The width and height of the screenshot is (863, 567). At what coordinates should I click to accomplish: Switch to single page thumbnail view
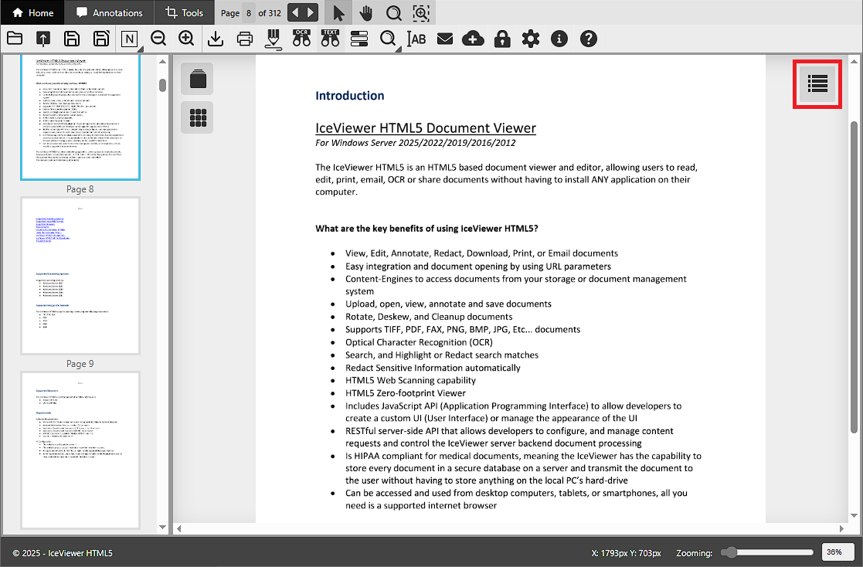198,79
